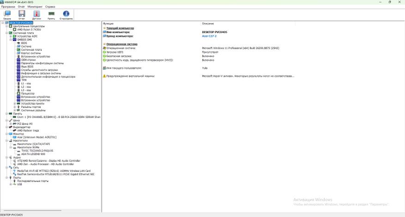Select Параметры конфигурации системы tree item
The height and width of the screenshot is (217, 405).
coord(42,63)
